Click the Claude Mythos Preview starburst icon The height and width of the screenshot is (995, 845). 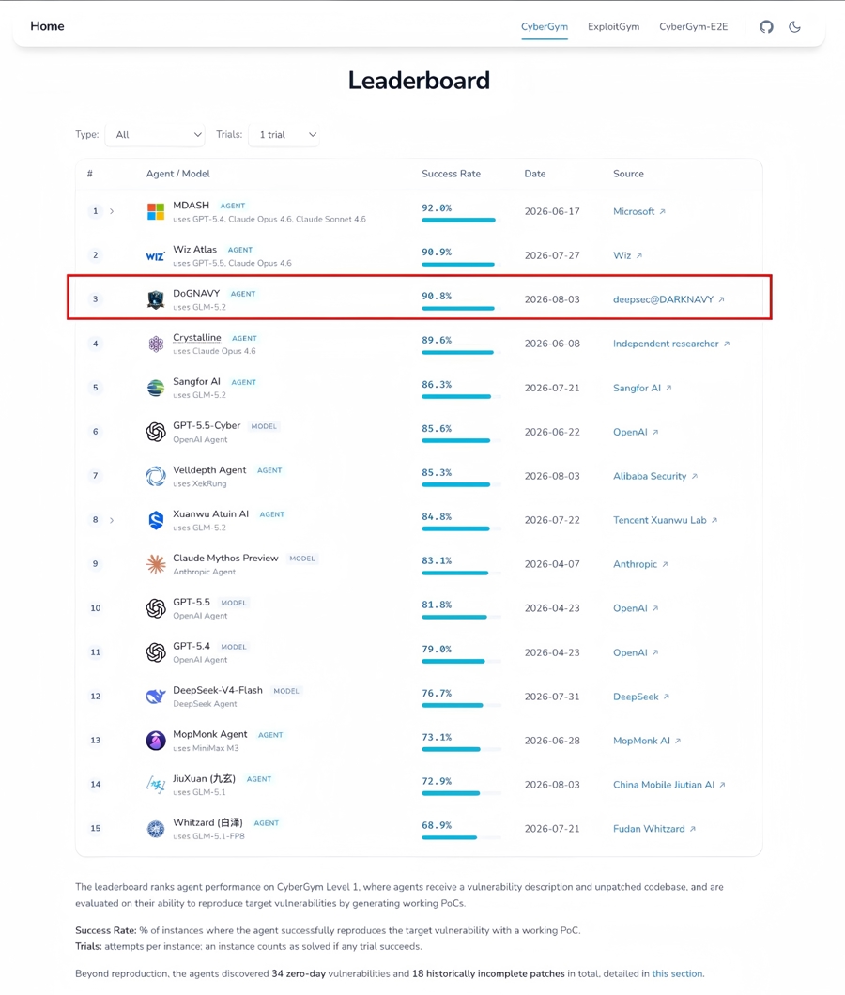point(156,564)
